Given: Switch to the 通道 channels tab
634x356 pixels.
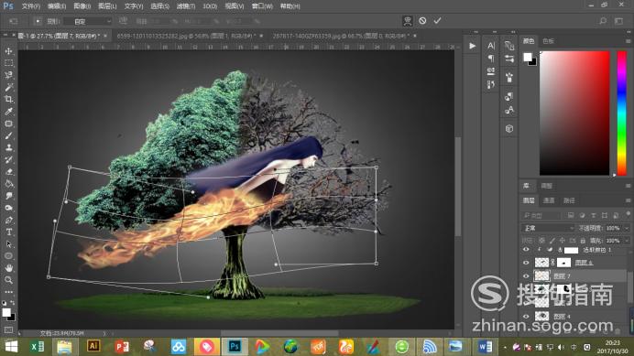Looking at the screenshot, I should pyautogui.click(x=549, y=200).
